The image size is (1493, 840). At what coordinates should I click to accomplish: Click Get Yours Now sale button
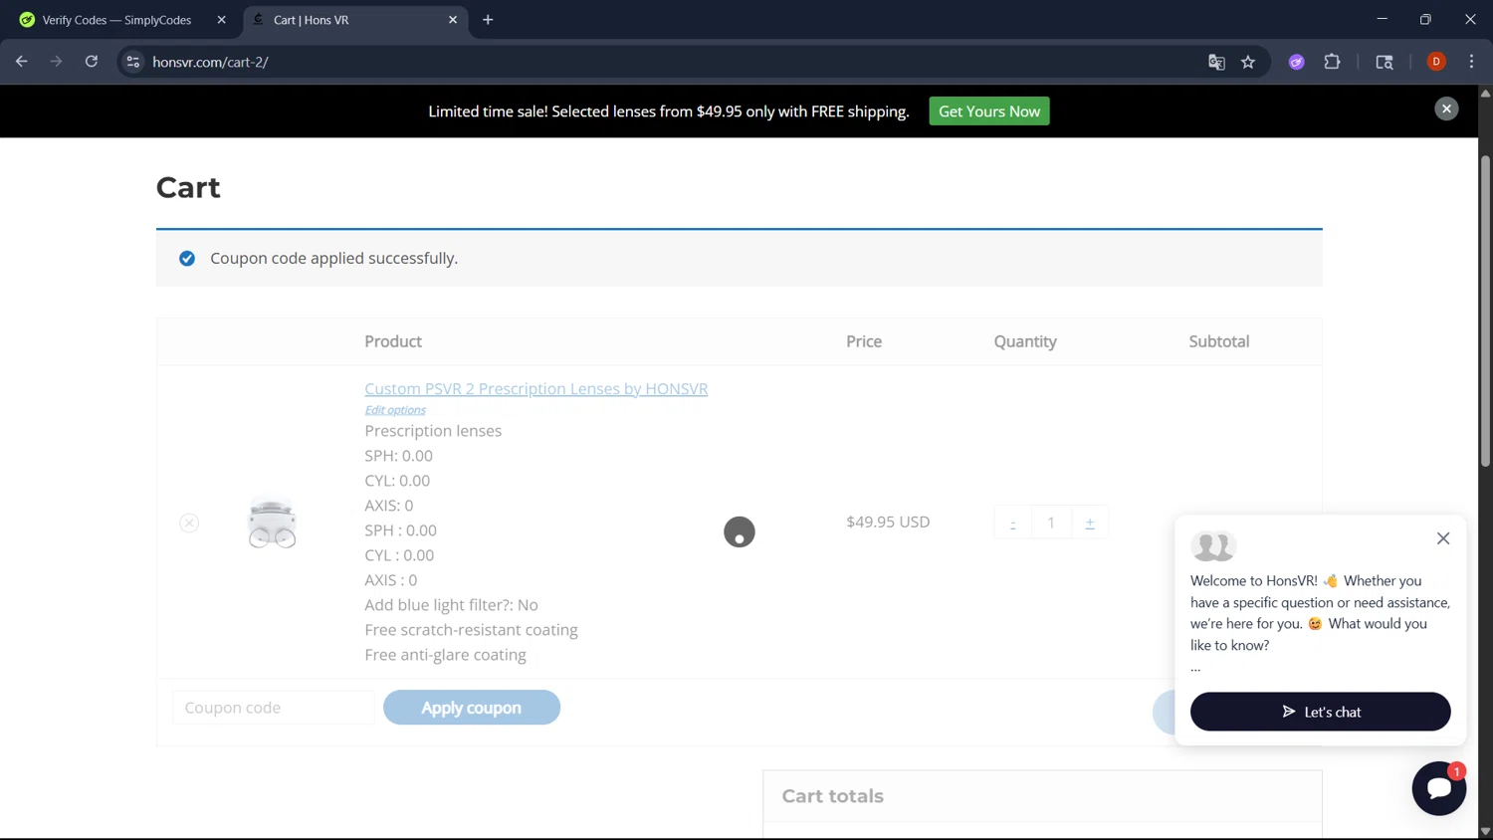click(x=989, y=111)
